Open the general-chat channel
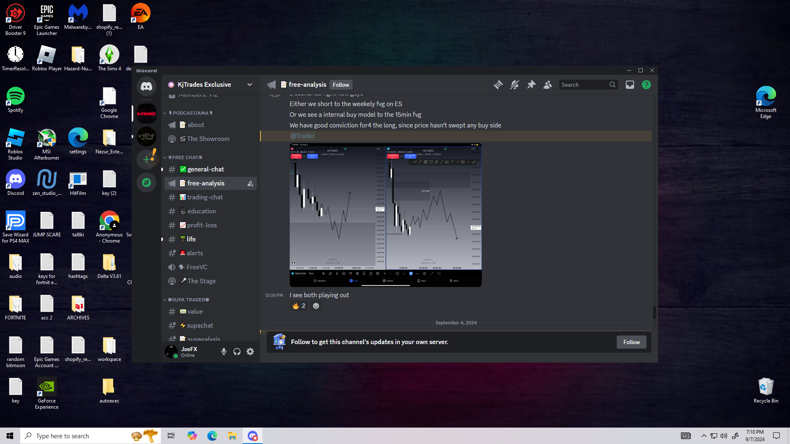790x444 pixels. [206, 169]
